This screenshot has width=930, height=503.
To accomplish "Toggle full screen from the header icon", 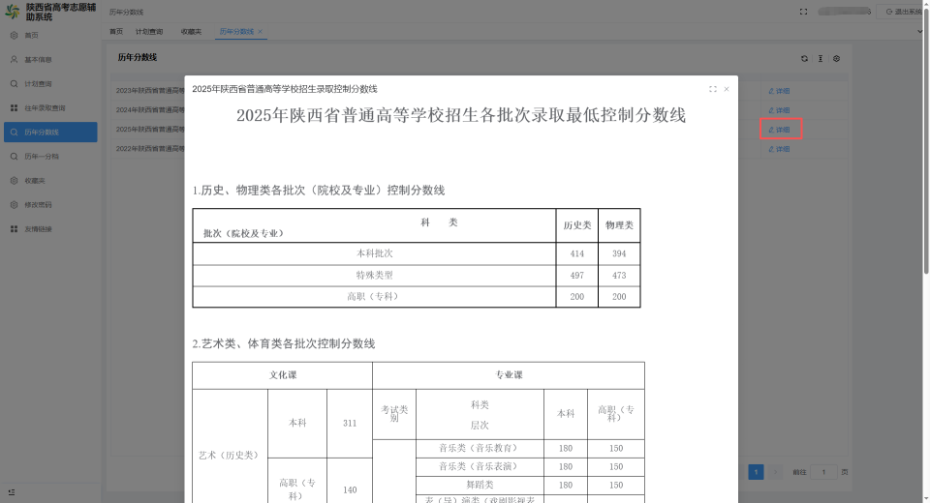I will [804, 12].
